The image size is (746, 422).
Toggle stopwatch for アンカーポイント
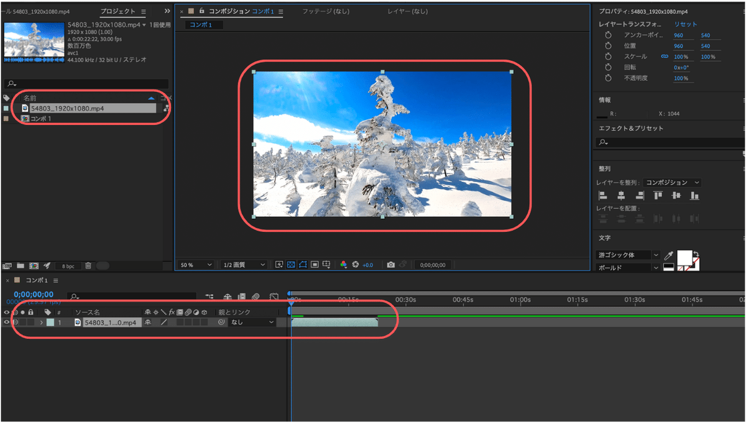(609, 35)
